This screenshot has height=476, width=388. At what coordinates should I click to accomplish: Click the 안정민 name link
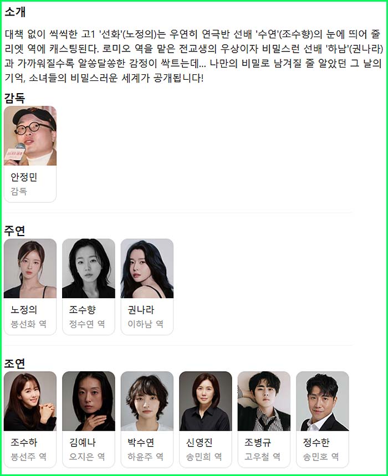[24, 177]
